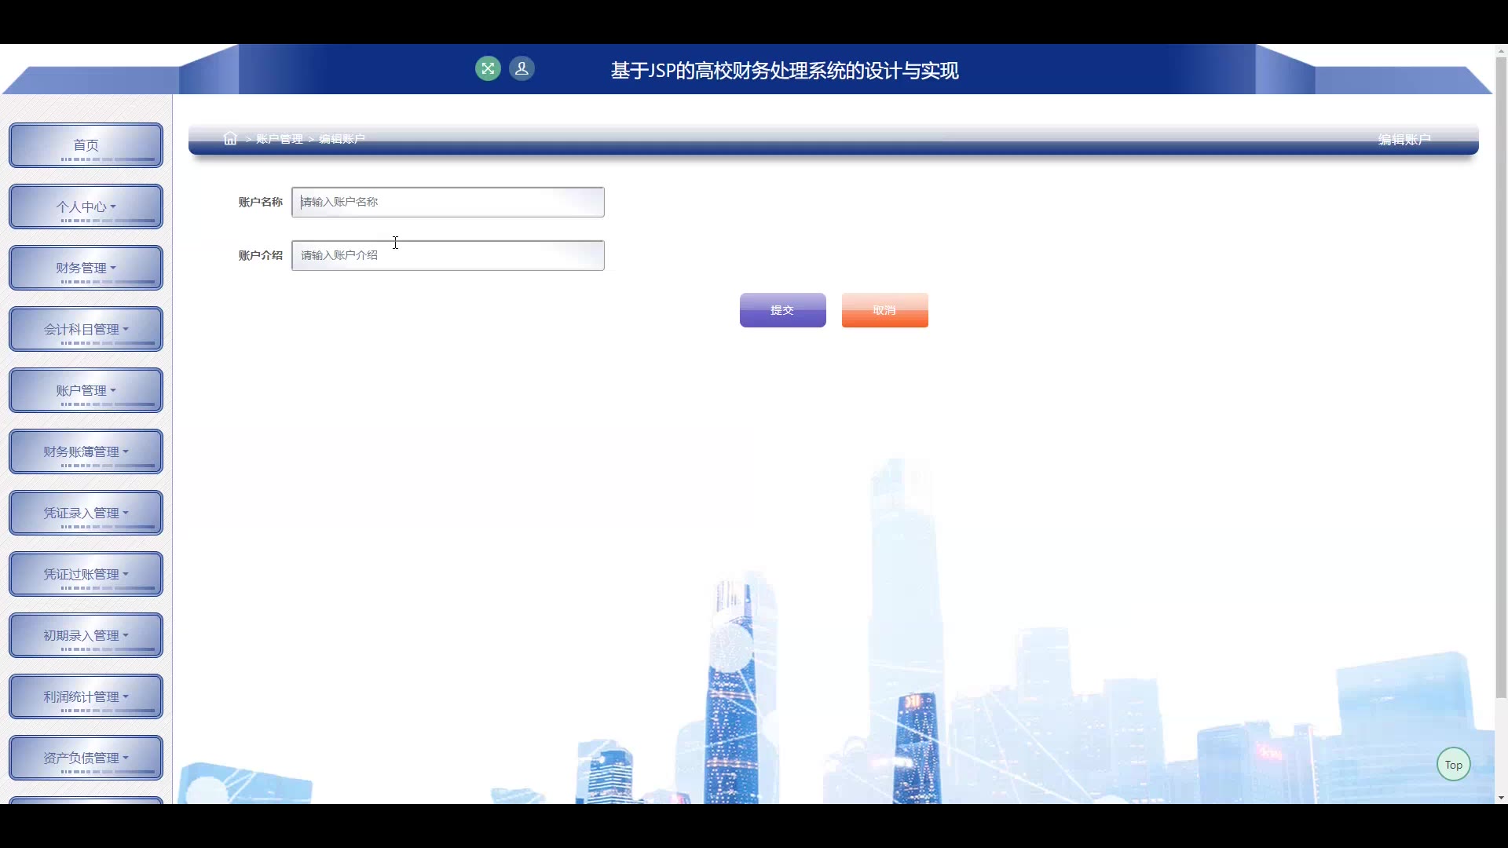Click the green fullscreen toggle icon in header

point(488,69)
